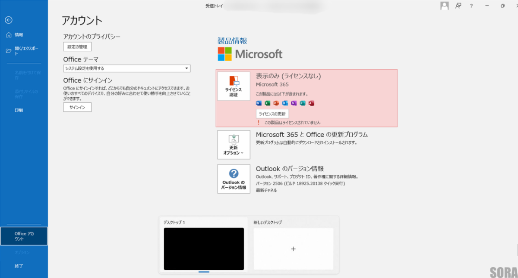Viewport: 518px width, 278px height.
Task: Expand the 更新オプション dropdown button
Action: coord(234,145)
